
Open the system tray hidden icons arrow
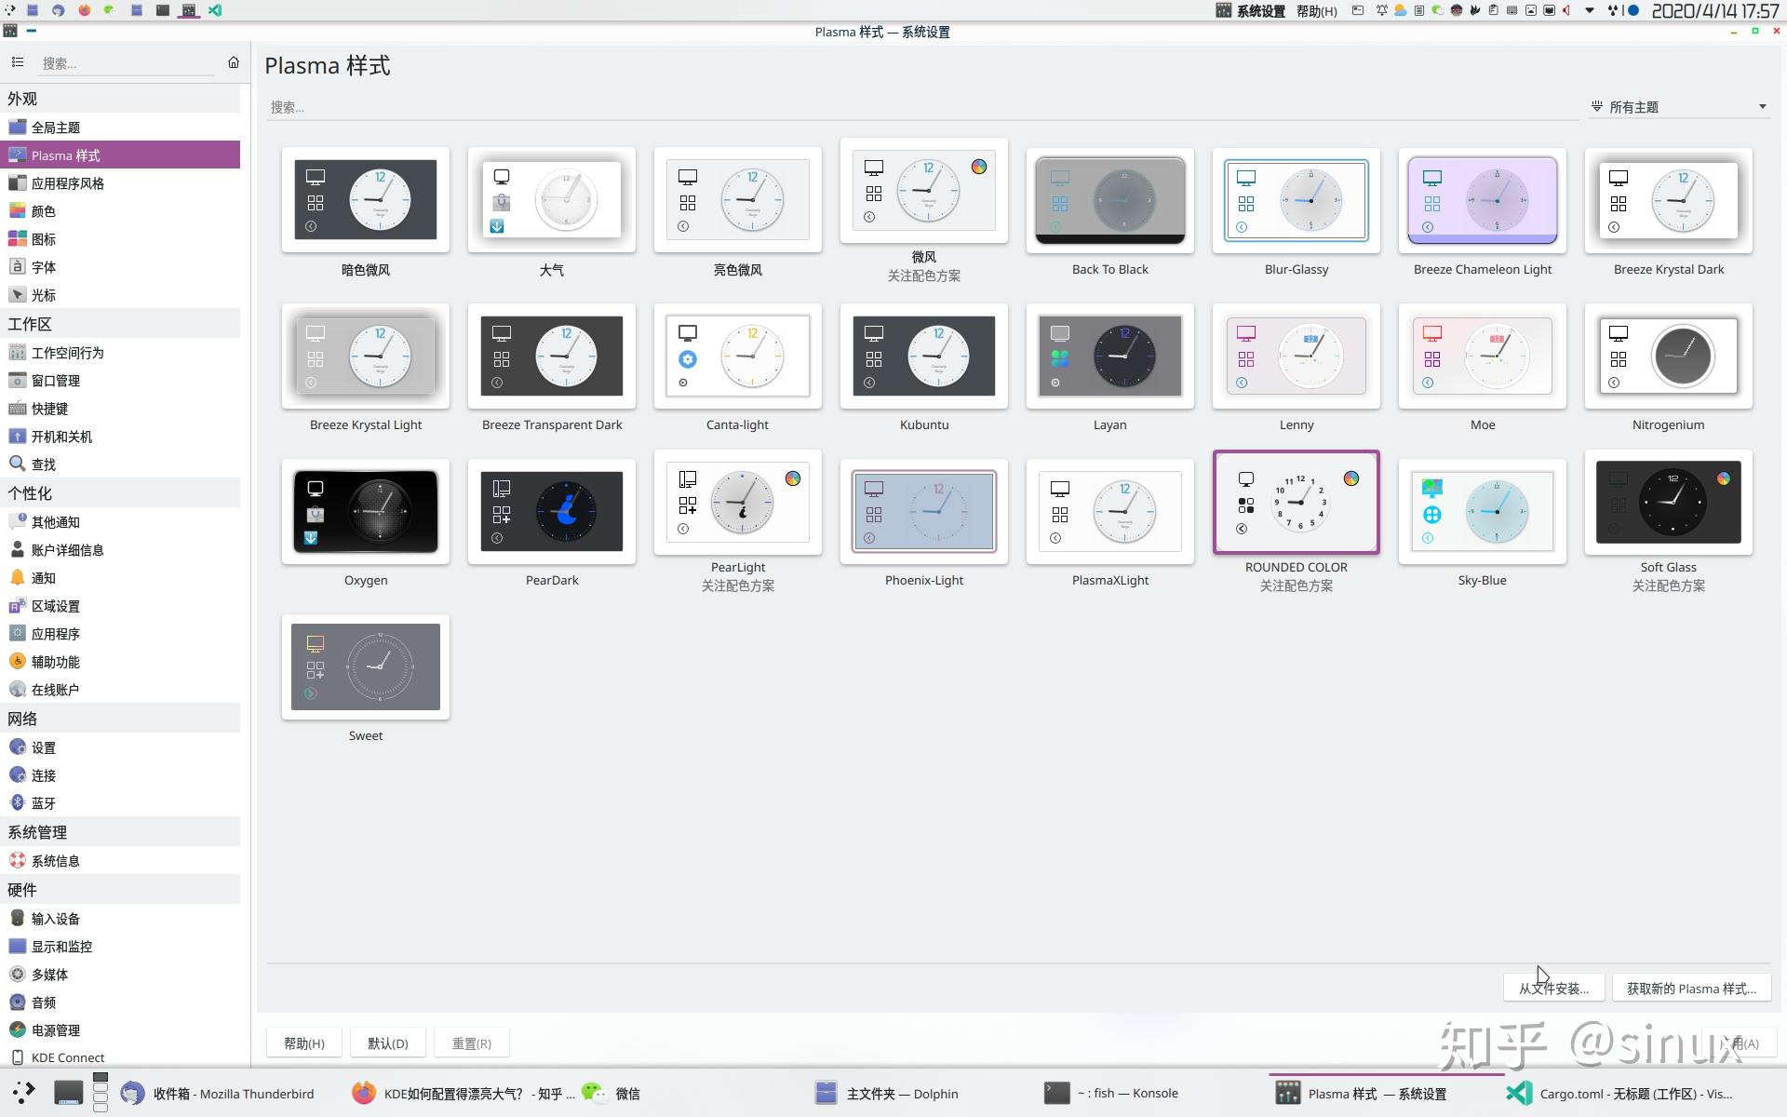click(1589, 10)
